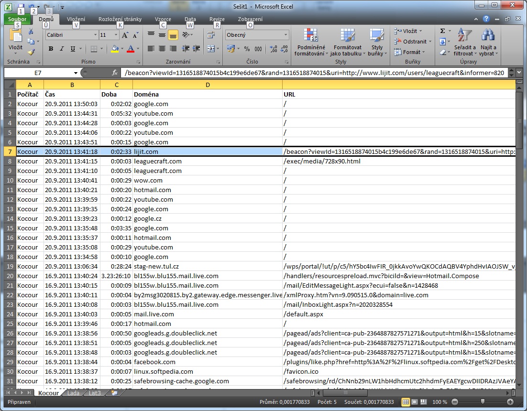Apply the 000 comma style icon
Viewport: 527px width, 411px height.
click(258, 49)
